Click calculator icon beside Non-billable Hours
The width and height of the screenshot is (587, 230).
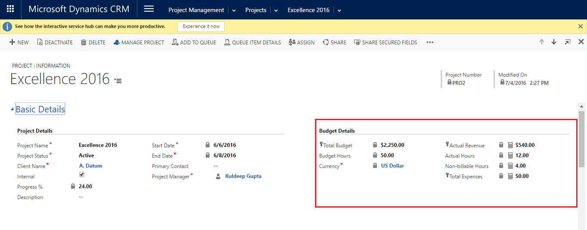pos(510,166)
